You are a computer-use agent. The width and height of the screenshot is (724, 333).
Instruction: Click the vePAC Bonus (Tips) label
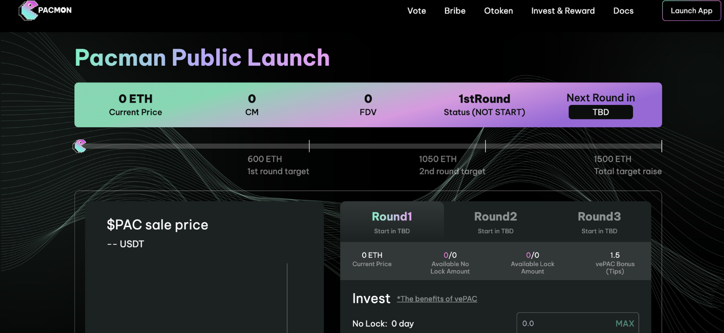click(615, 267)
